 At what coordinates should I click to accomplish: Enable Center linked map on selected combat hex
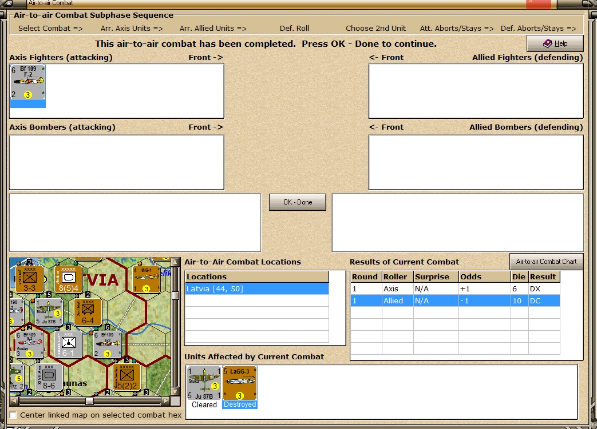(x=13, y=415)
